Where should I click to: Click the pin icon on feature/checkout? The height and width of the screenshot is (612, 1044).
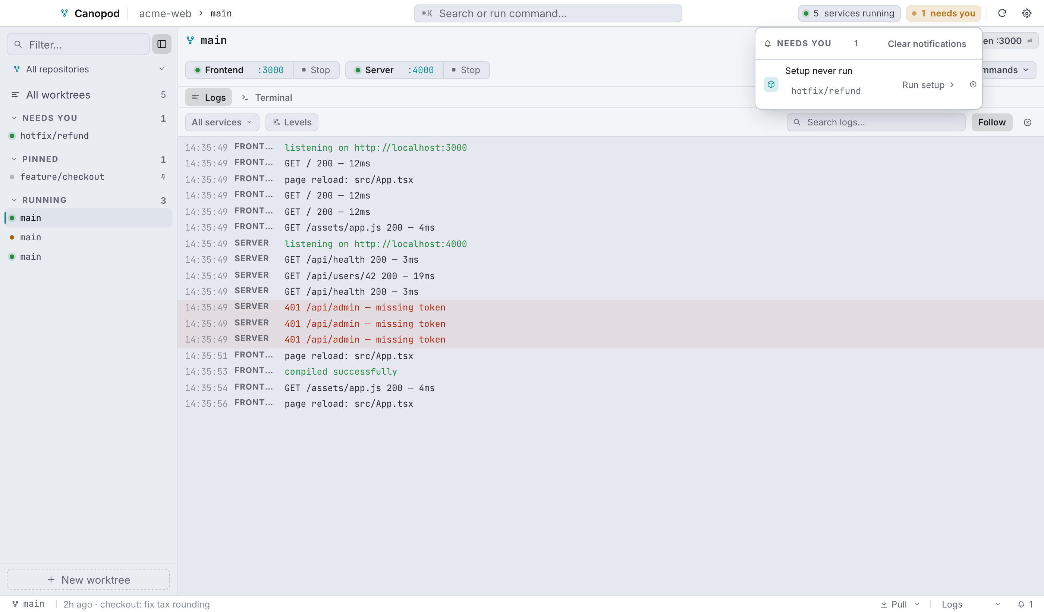(163, 177)
